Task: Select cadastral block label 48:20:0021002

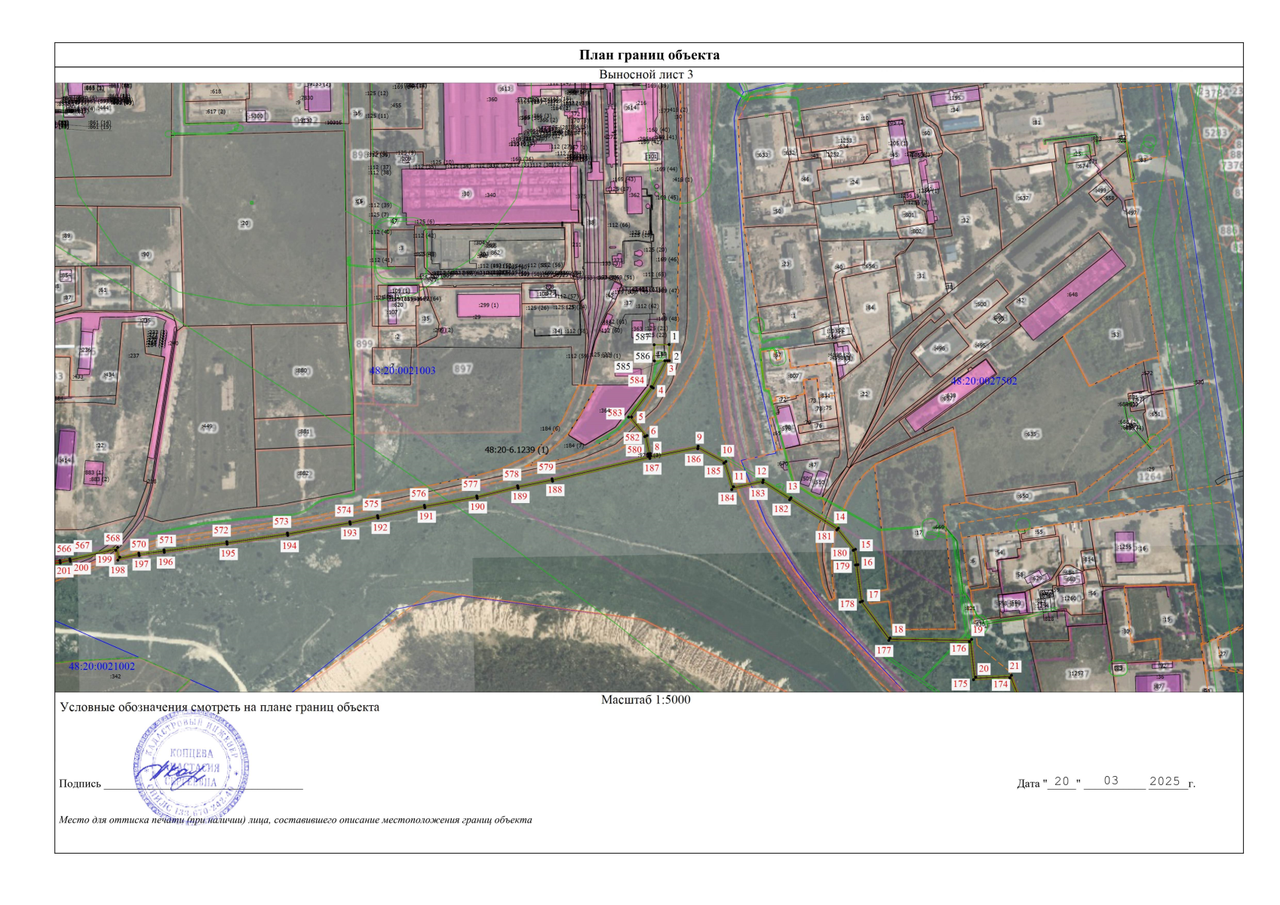Action: (x=102, y=667)
